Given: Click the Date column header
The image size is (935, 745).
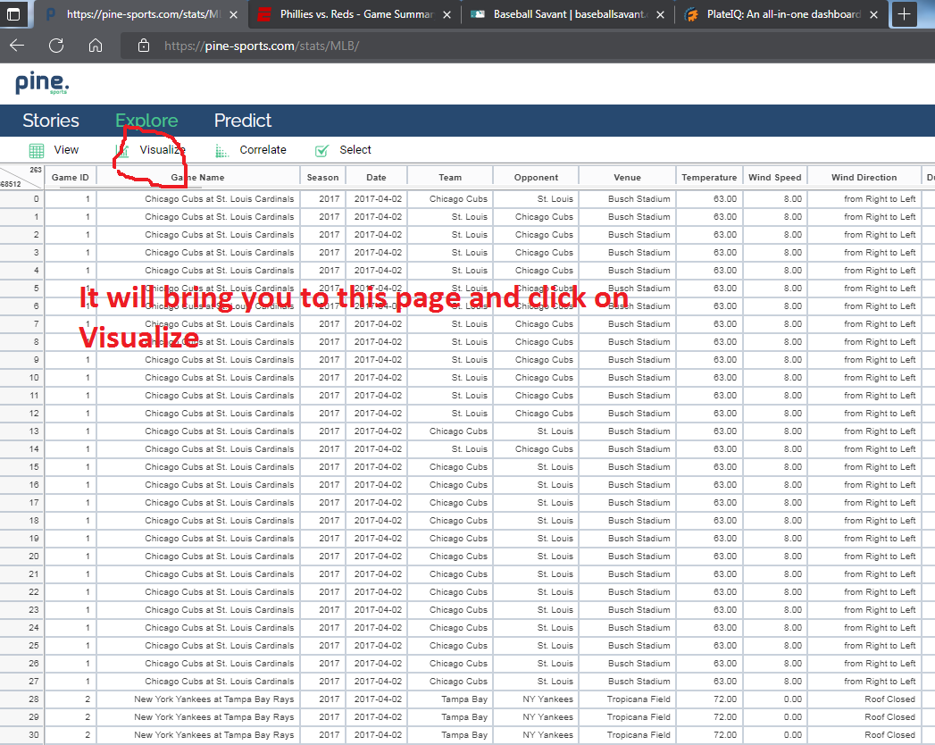Looking at the screenshot, I should 376,177.
